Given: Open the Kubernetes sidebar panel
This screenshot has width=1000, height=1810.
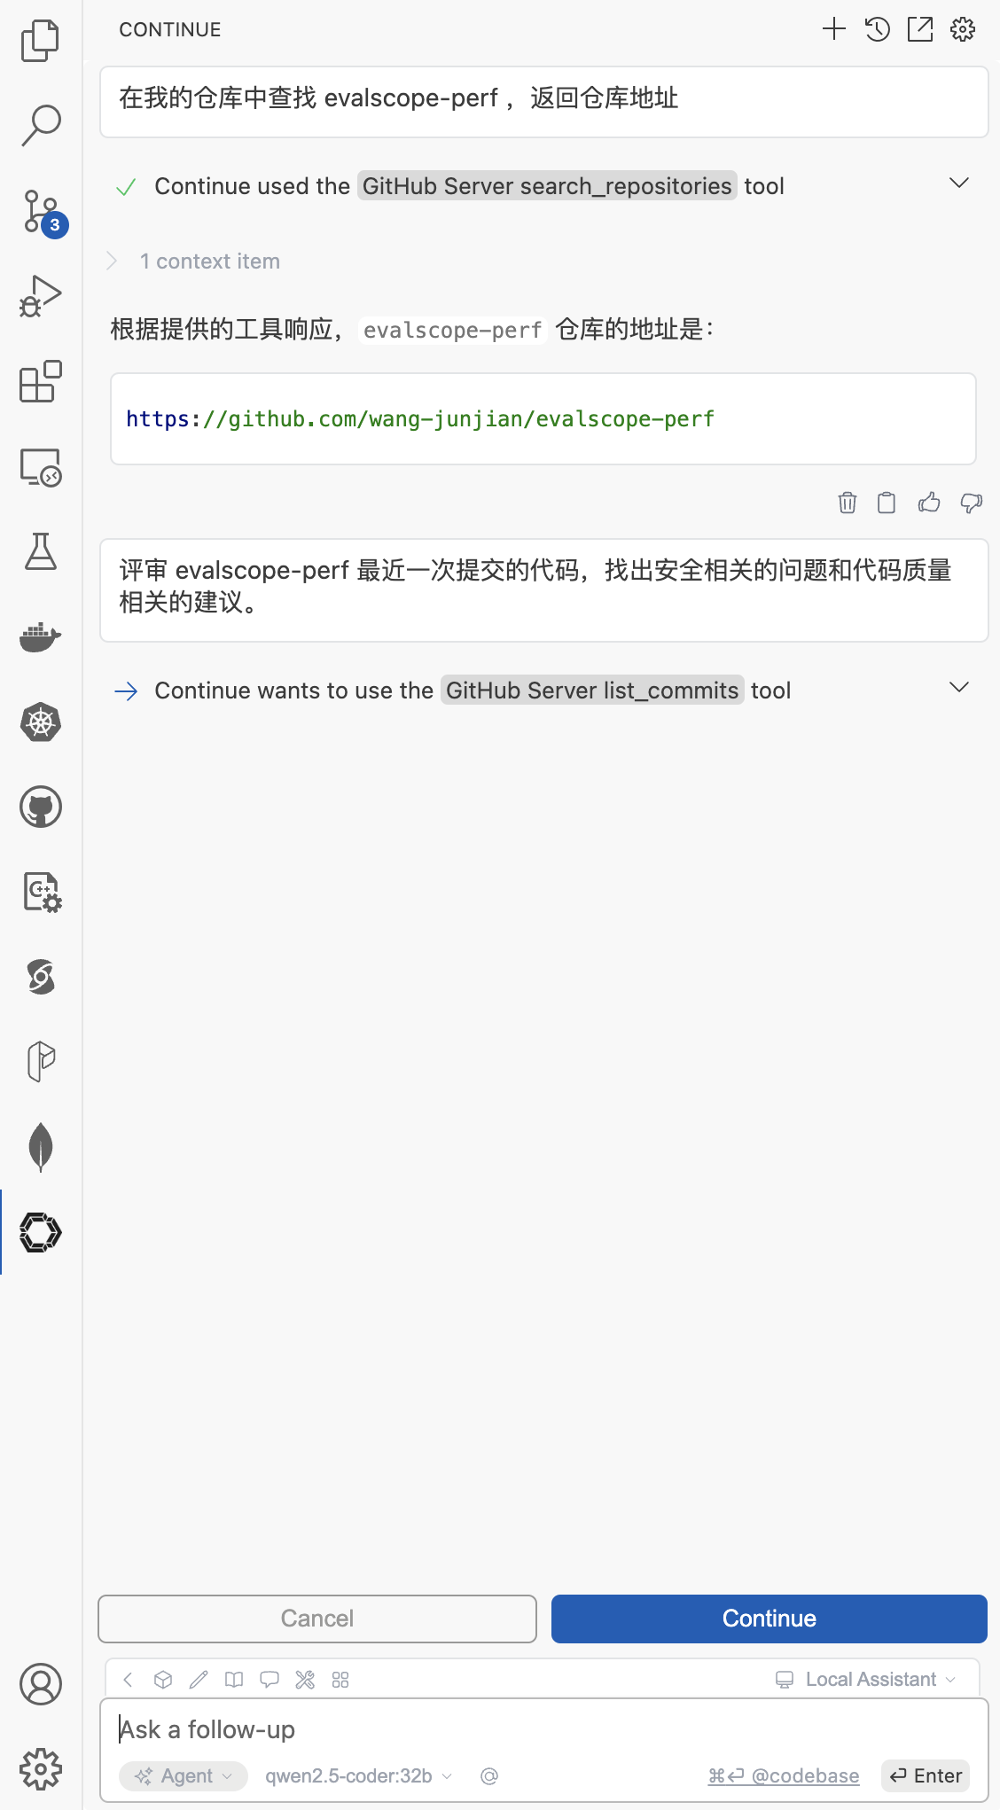Looking at the screenshot, I should click(41, 722).
